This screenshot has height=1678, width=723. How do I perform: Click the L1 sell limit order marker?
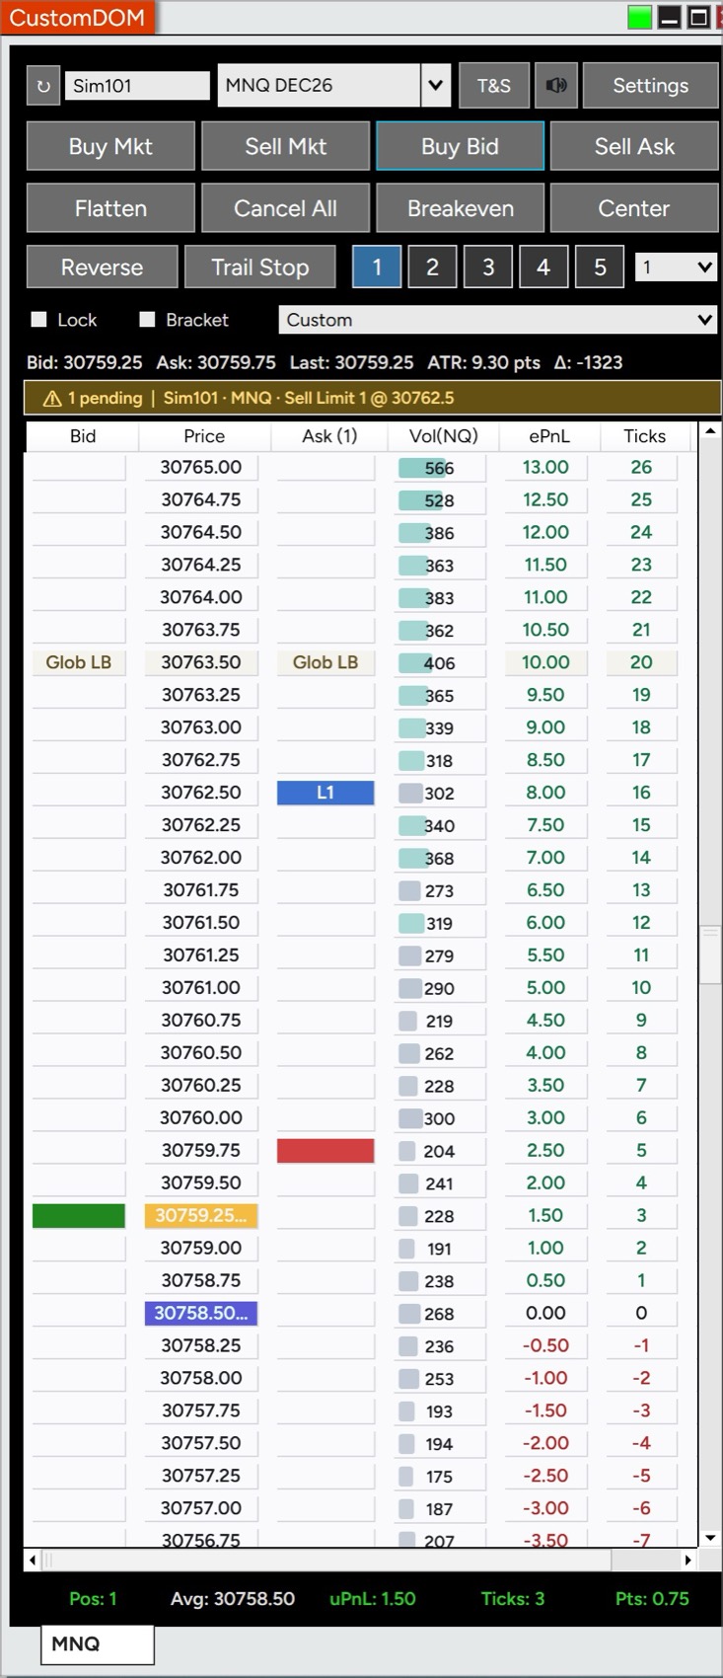[325, 793]
